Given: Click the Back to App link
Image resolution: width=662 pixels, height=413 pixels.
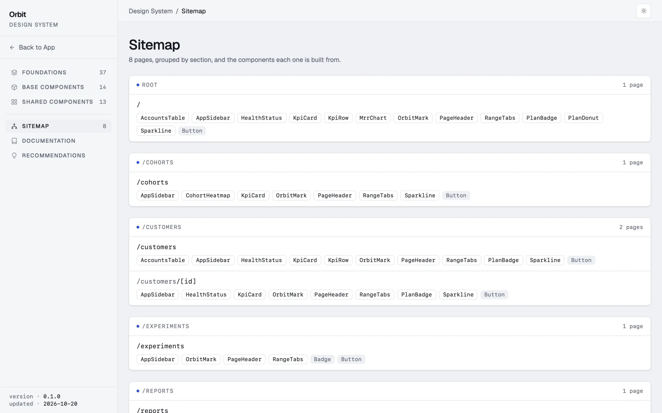Looking at the screenshot, I should pos(32,48).
